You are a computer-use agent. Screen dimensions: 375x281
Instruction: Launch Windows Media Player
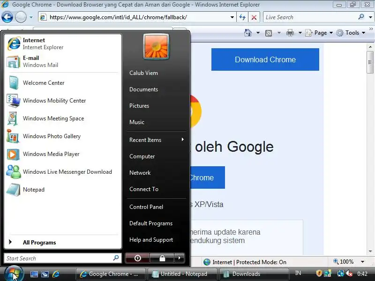[x=63, y=154]
